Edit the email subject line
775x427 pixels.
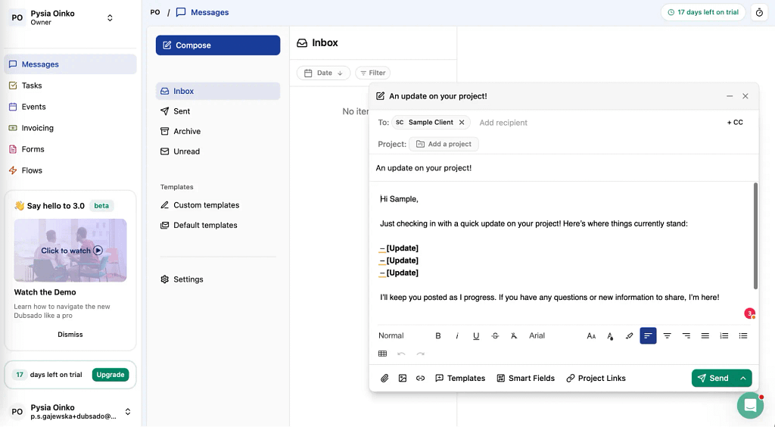tap(563, 168)
